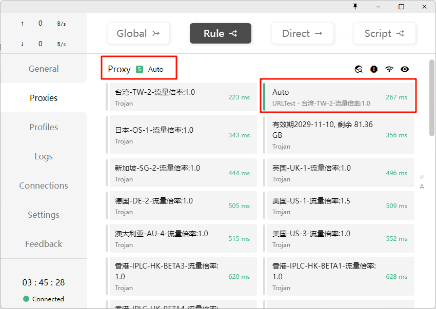Click the green S badge beside Proxy
This screenshot has height=309, width=436.
coord(140,69)
